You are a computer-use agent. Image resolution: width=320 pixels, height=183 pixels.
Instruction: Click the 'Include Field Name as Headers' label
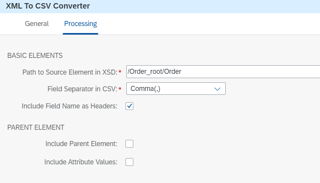(70, 106)
